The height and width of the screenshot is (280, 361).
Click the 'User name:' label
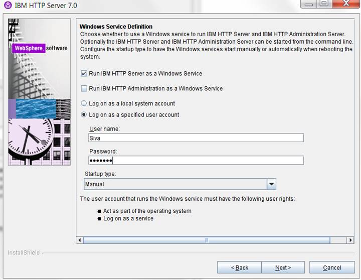pyautogui.click(x=104, y=129)
